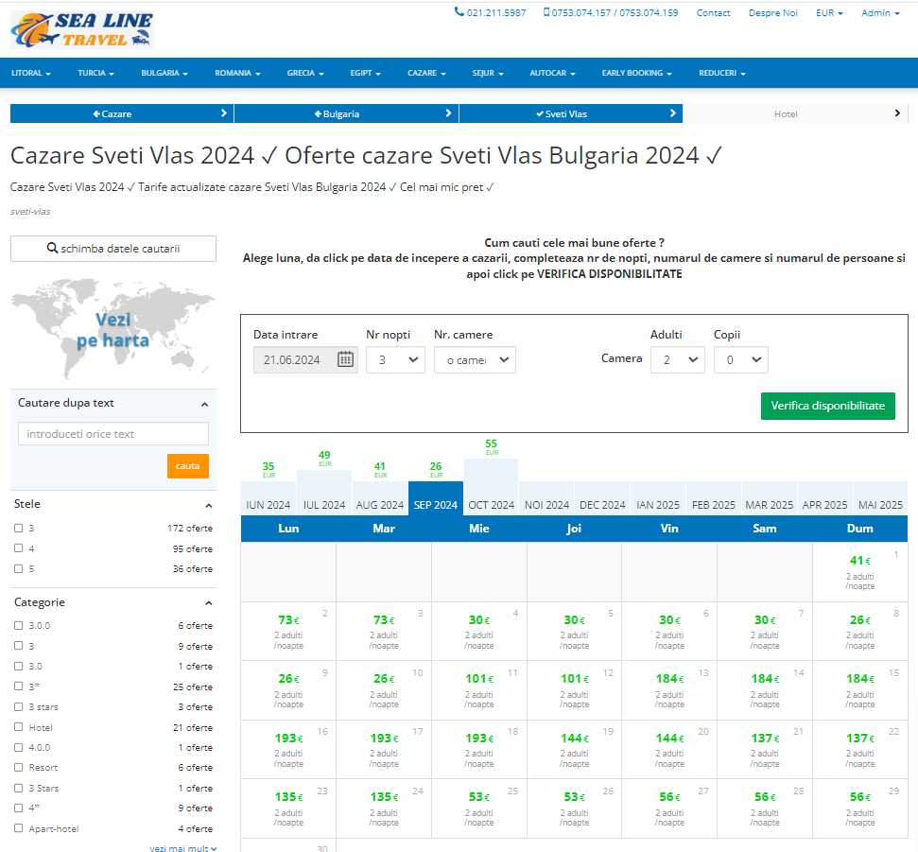This screenshot has width=918, height=852.
Task: Select September 8 priced 26€
Action: 860,632
